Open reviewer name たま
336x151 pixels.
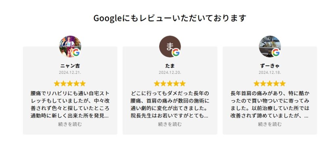(170, 66)
